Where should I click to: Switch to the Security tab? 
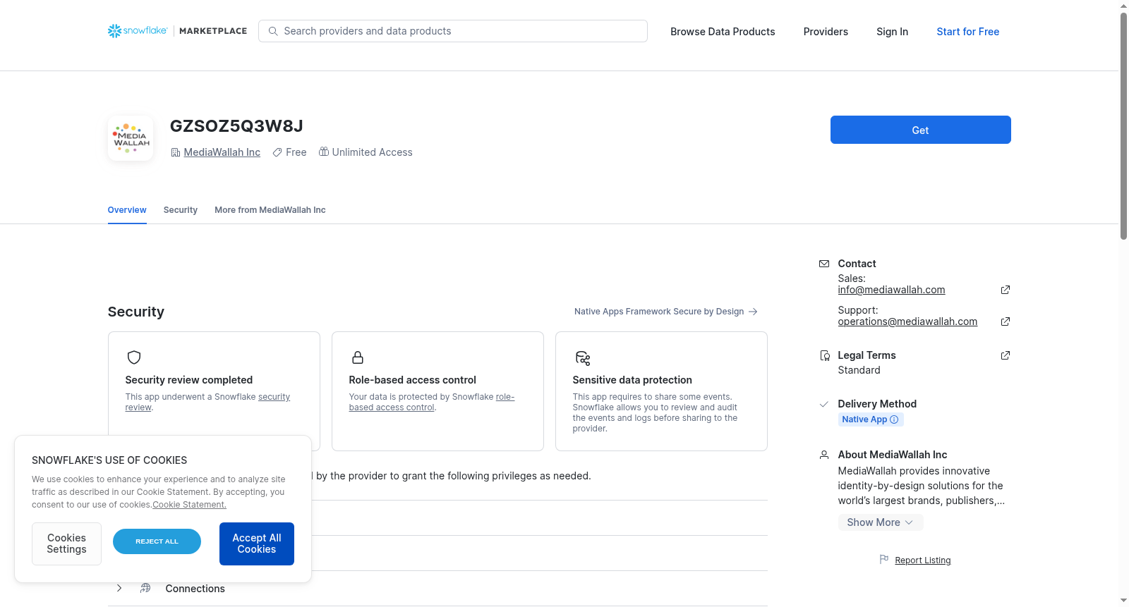[x=181, y=210]
